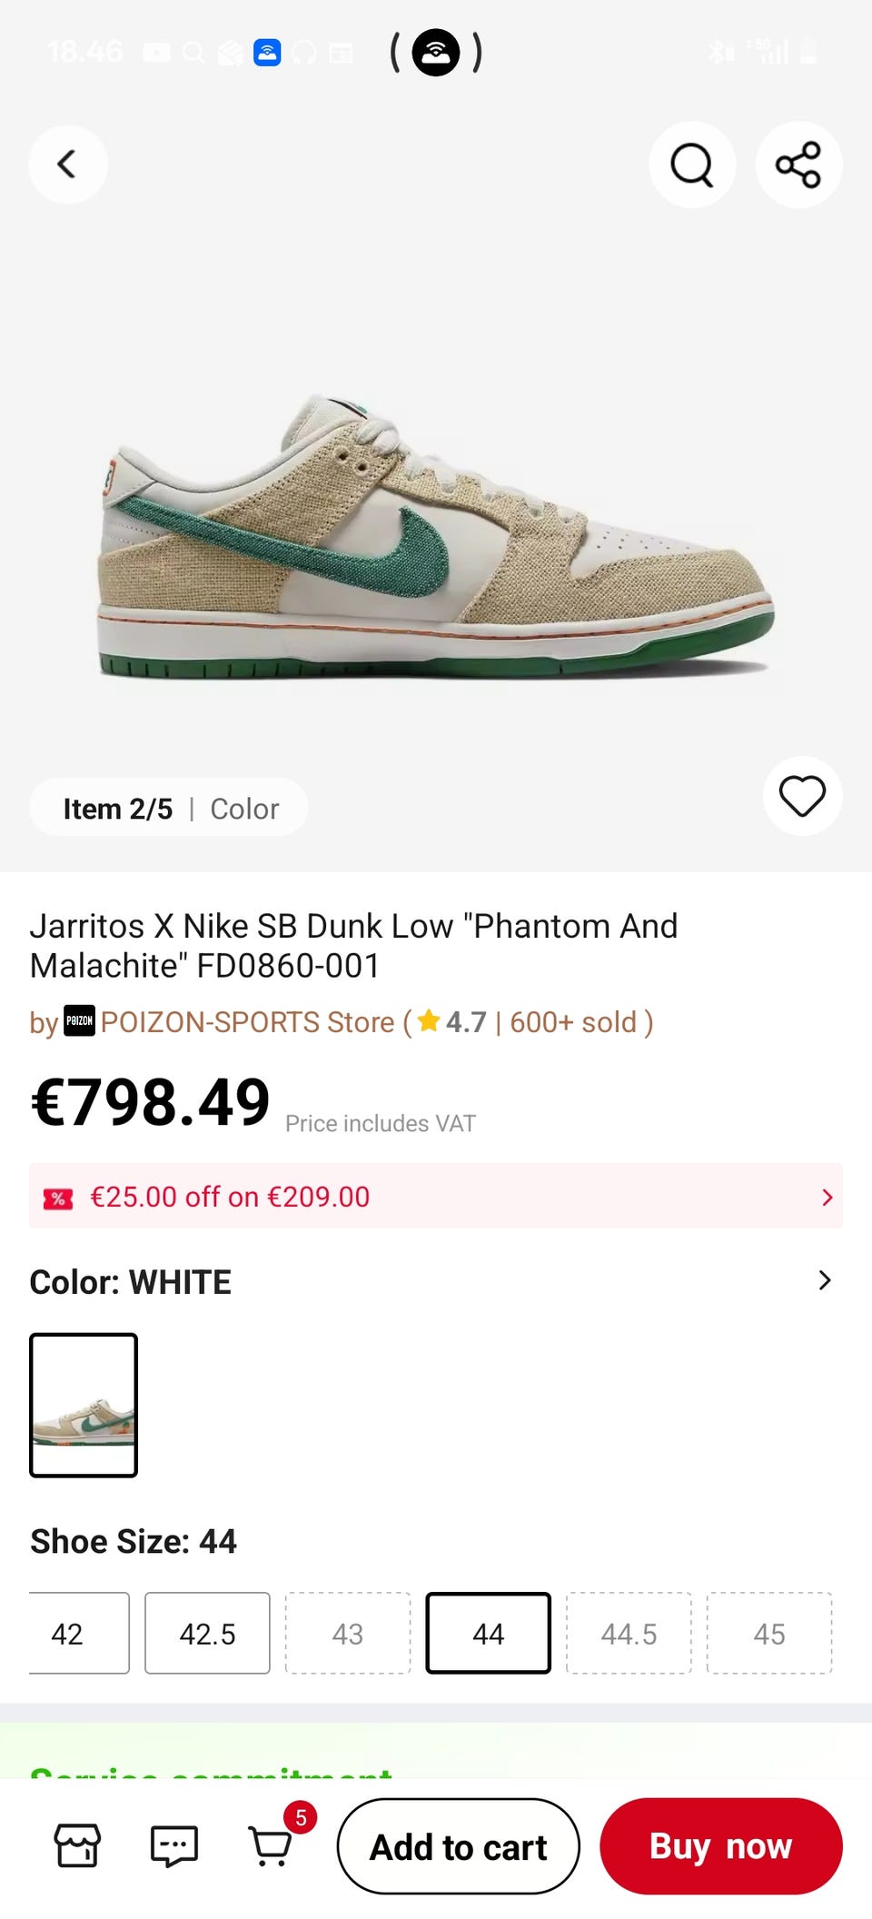Tap the back arrow button

tap(67, 164)
